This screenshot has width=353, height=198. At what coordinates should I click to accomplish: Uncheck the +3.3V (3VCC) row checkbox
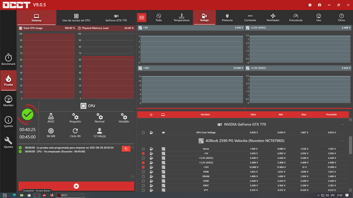click(143, 163)
